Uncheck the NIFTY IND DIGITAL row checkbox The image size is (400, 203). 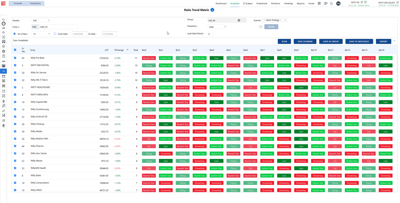pos(15,65)
